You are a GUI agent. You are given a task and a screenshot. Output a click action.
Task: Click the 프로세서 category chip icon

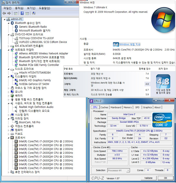pyautogui.click(x=12, y=138)
